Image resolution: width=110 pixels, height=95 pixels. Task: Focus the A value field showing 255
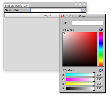pyautogui.click(x=99, y=88)
